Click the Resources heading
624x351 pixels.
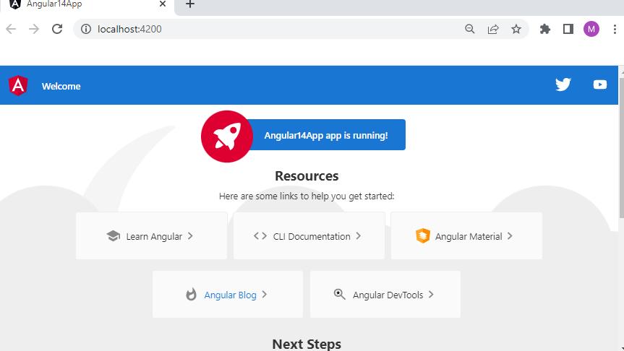(307, 175)
